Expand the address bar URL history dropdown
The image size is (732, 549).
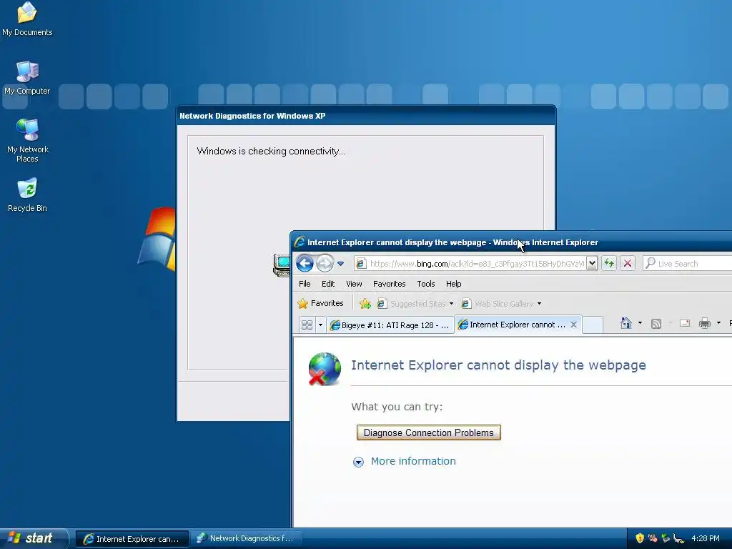592,263
